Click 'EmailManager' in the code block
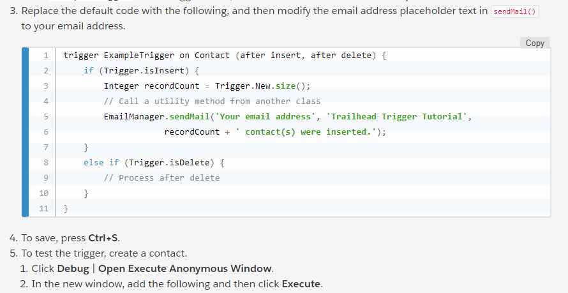The image size is (568, 293). point(134,117)
